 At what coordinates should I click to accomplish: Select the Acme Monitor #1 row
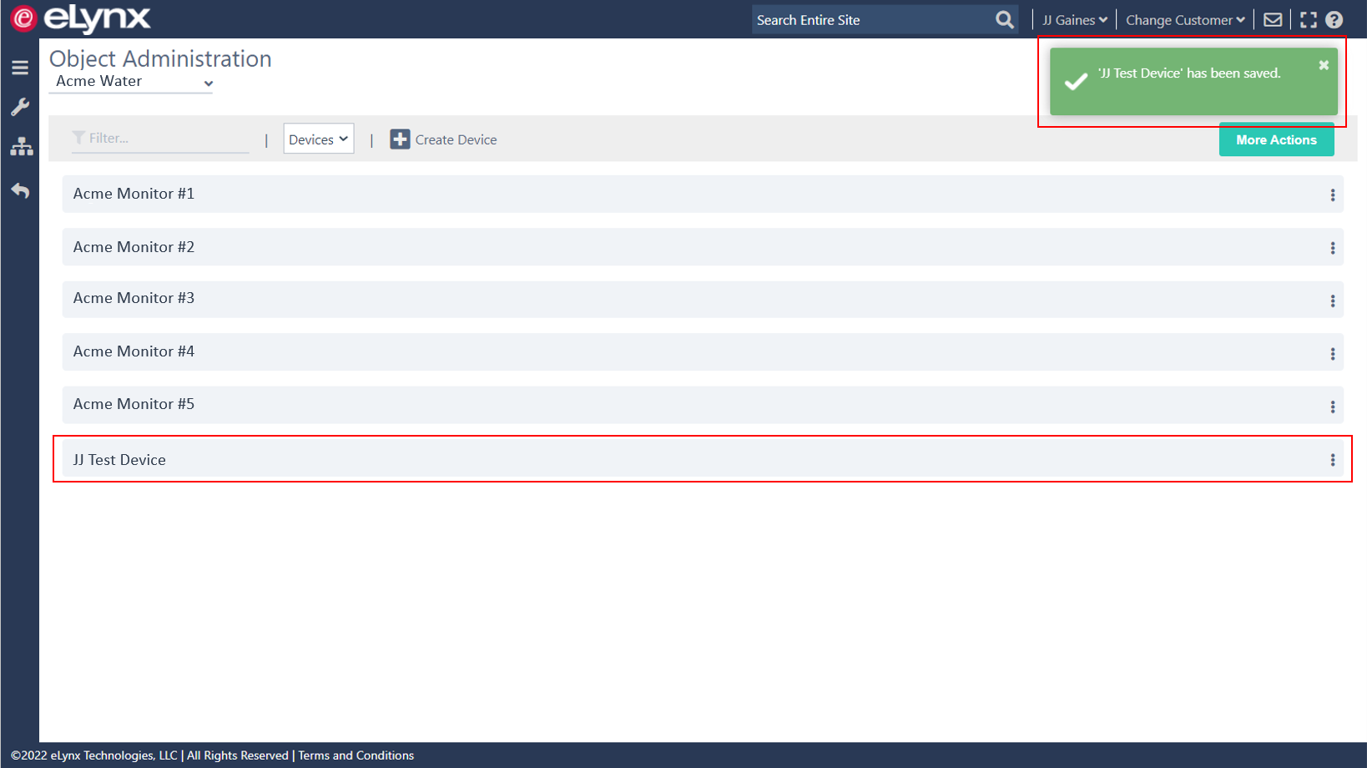(x=703, y=194)
